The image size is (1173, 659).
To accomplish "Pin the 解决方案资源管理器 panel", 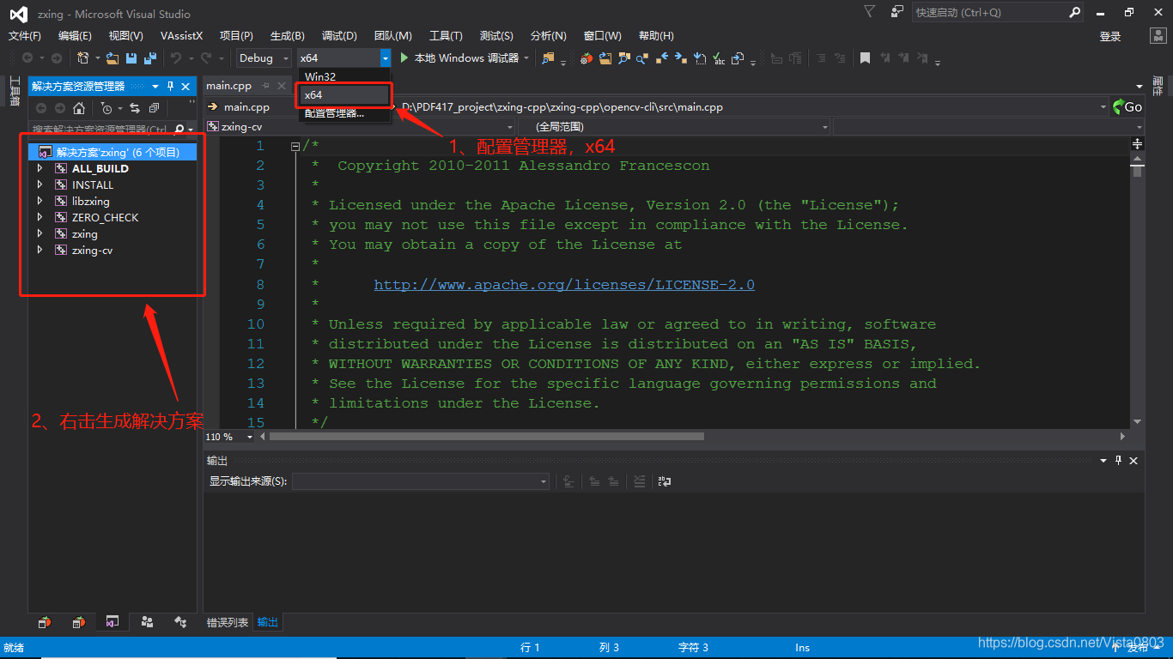I will (x=170, y=87).
